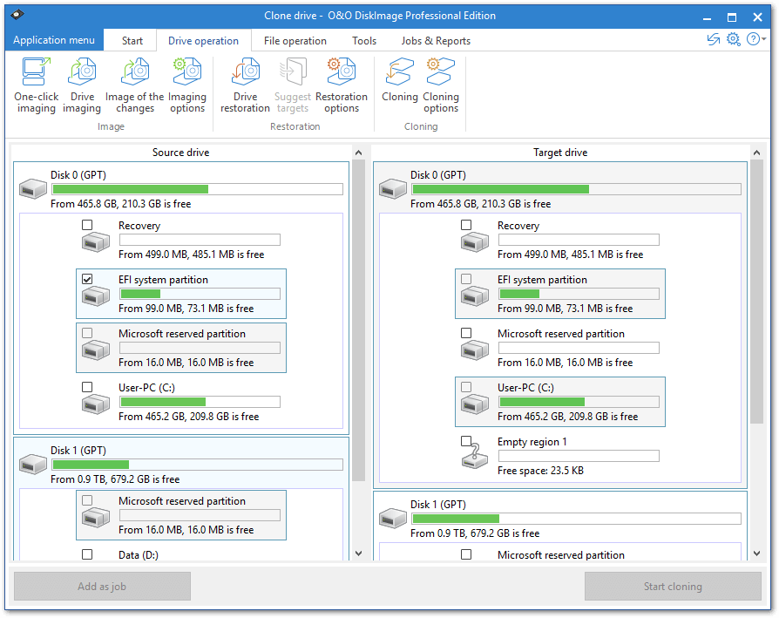Click the 'Target drive' panel heading

tap(560, 153)
